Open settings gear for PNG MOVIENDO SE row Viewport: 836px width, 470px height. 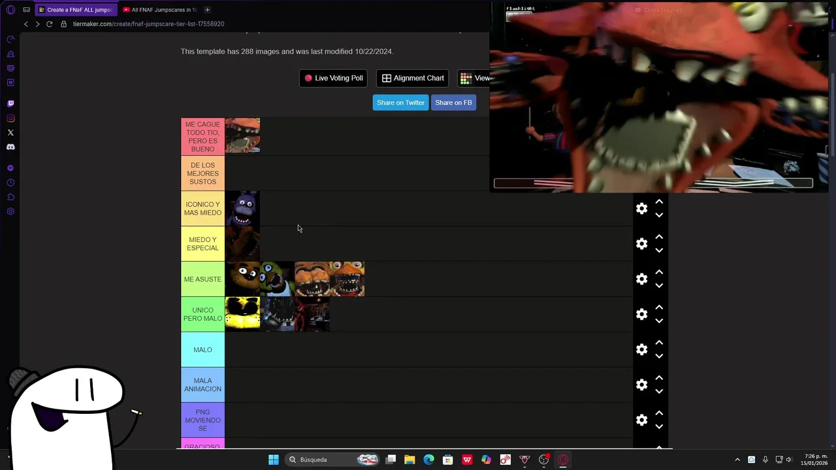coord(642,420)
